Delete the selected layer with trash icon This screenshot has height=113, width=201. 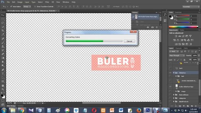[196, 106]
